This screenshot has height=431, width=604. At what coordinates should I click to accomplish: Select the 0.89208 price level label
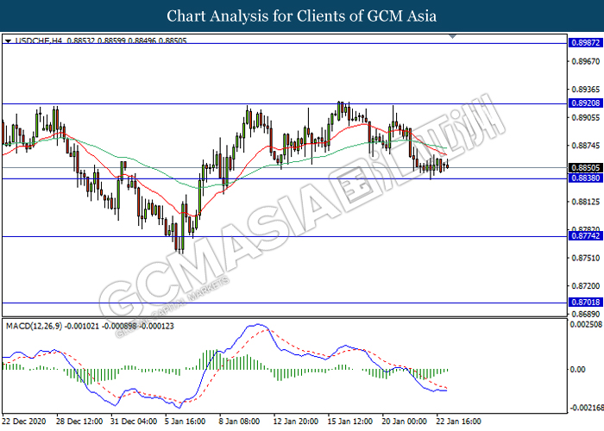coord(586,103)
